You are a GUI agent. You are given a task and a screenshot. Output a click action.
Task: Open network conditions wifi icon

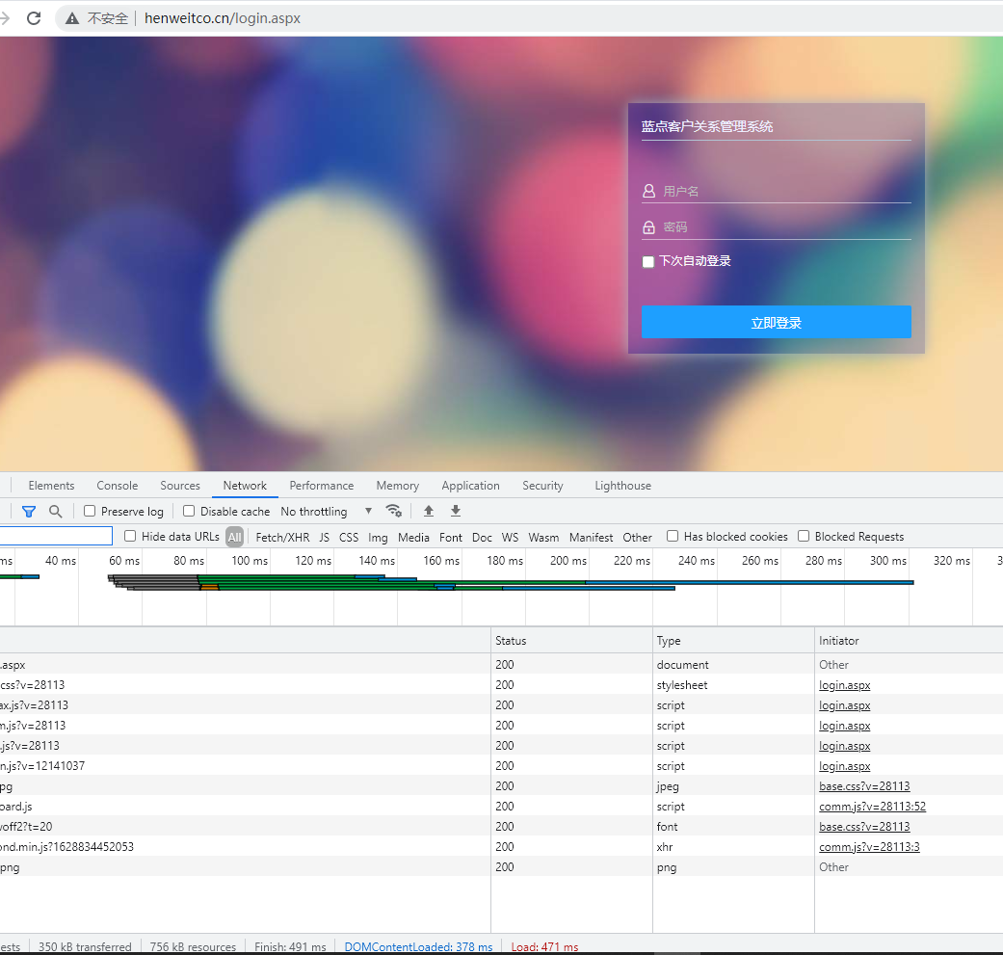coord(393,511)
